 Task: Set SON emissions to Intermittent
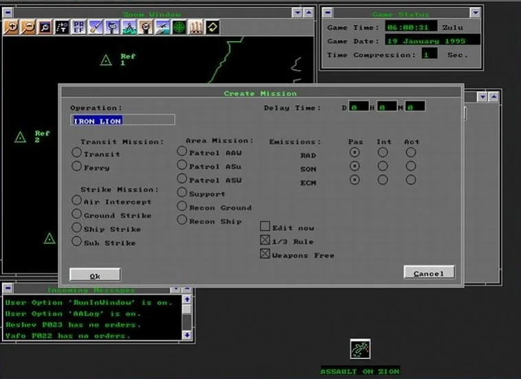coord(383,166)
